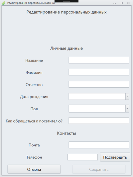Screen dimensions: 133x177
Task: Click the Личные данные section heading
Action: (66, 48)
